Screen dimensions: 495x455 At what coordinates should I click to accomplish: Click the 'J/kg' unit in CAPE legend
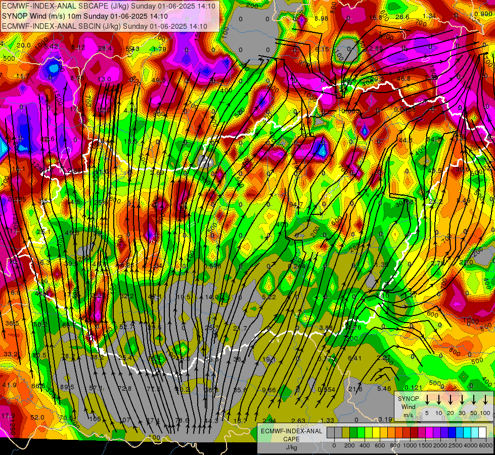[291, 447]
